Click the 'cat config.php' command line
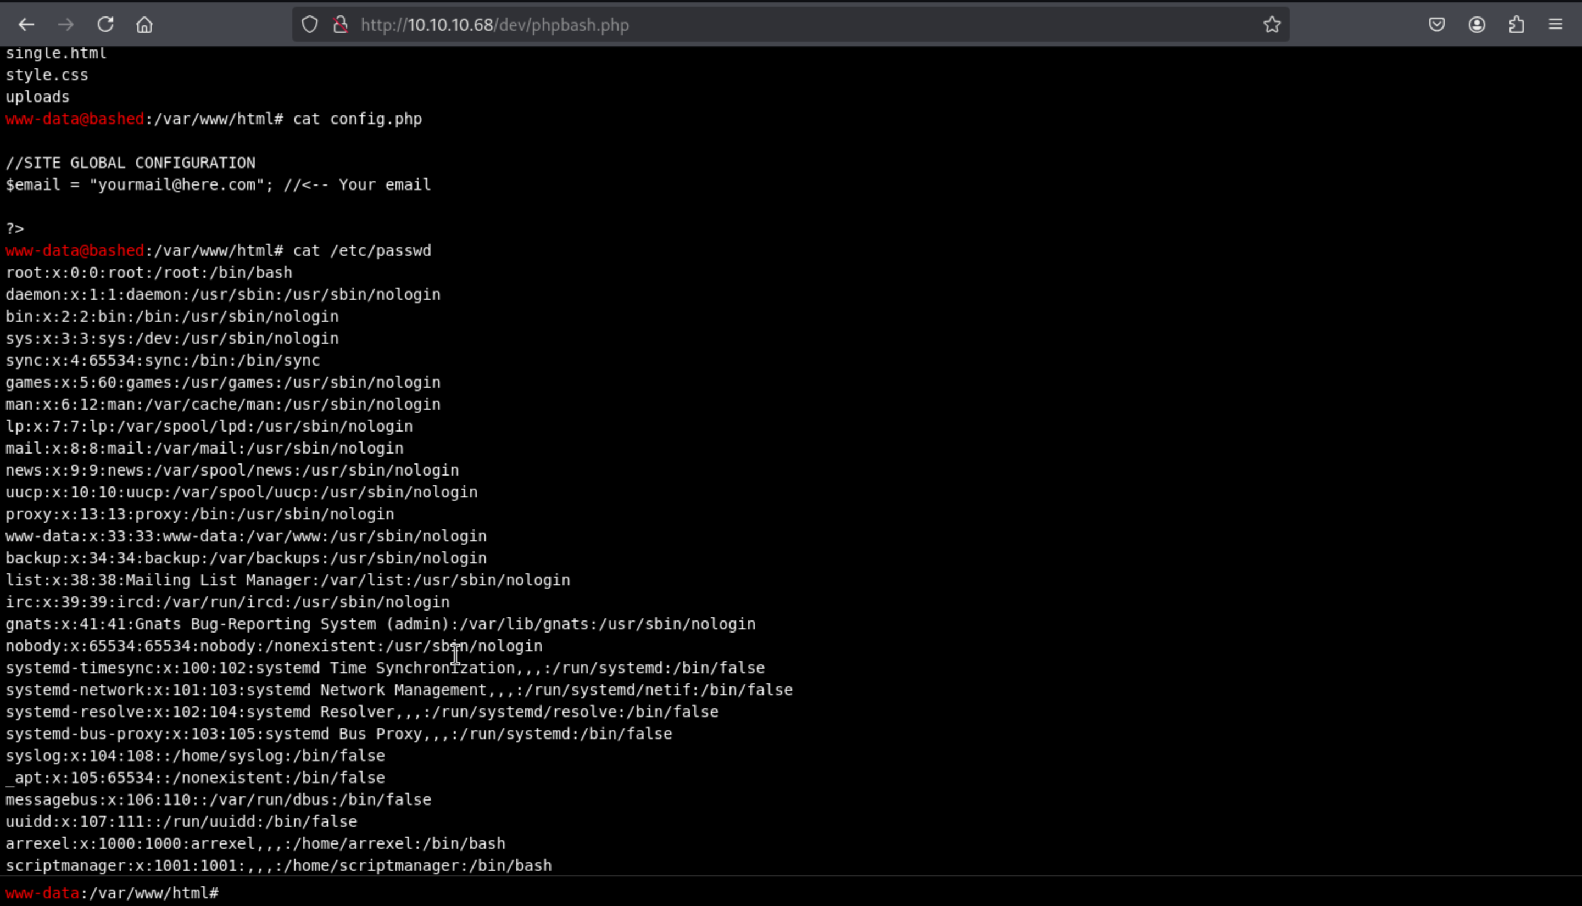 pyautogui.click(x=356, y=119)
